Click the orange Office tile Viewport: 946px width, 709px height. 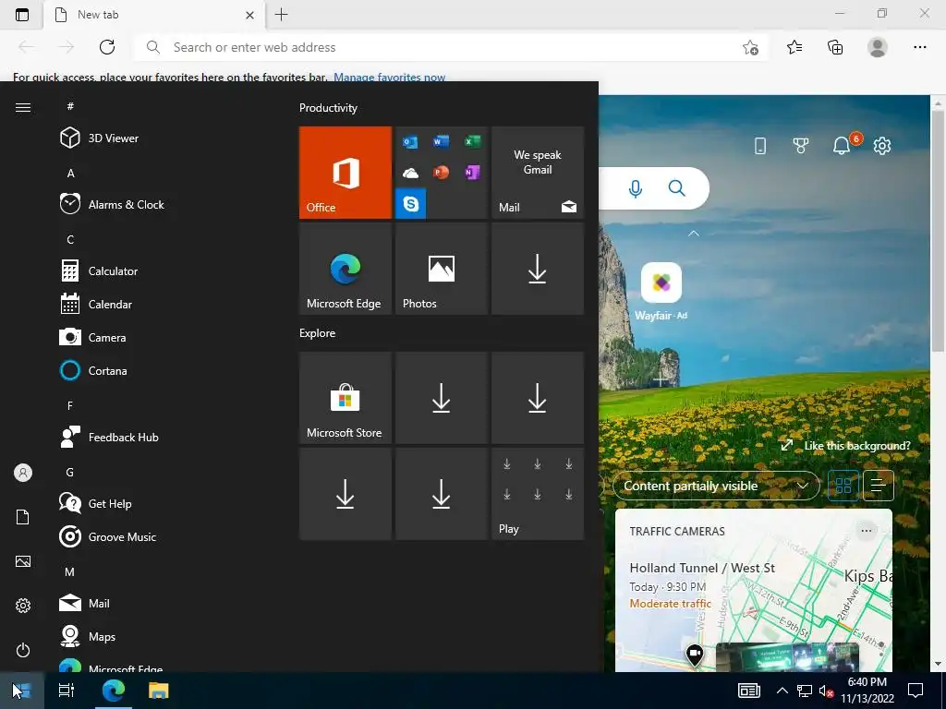pos(346,173)
